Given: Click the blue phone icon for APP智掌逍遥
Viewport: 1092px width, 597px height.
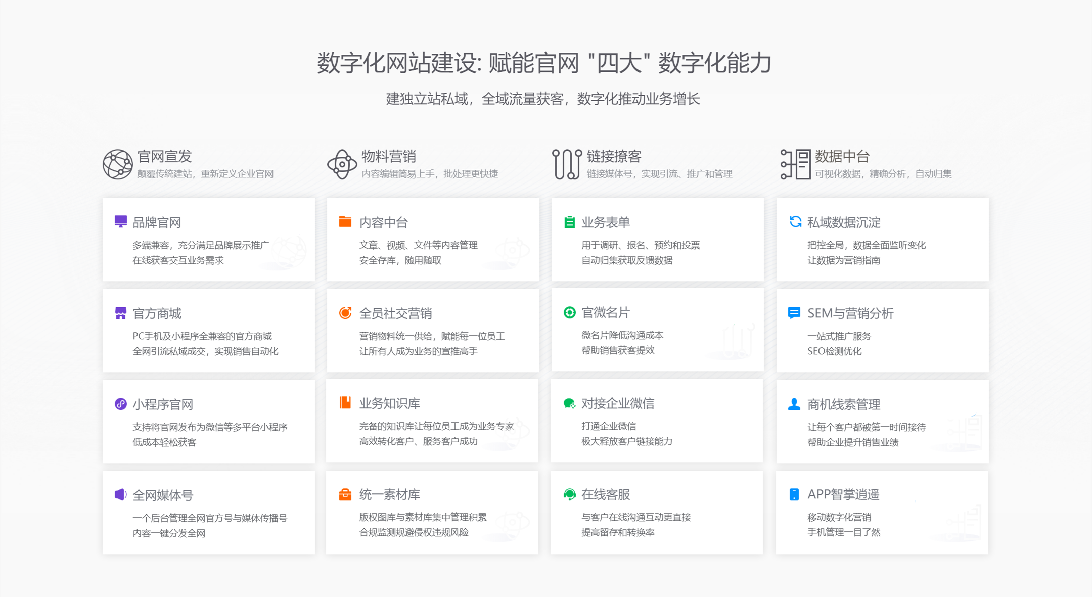Looking at the screenshot, I should (794, 494).
